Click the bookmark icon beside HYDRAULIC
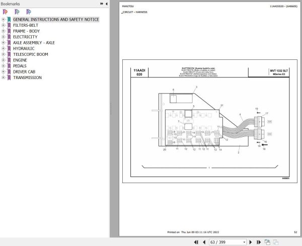Screen dimensions: 302x246 pyautogui.click(x=9, y=48)
